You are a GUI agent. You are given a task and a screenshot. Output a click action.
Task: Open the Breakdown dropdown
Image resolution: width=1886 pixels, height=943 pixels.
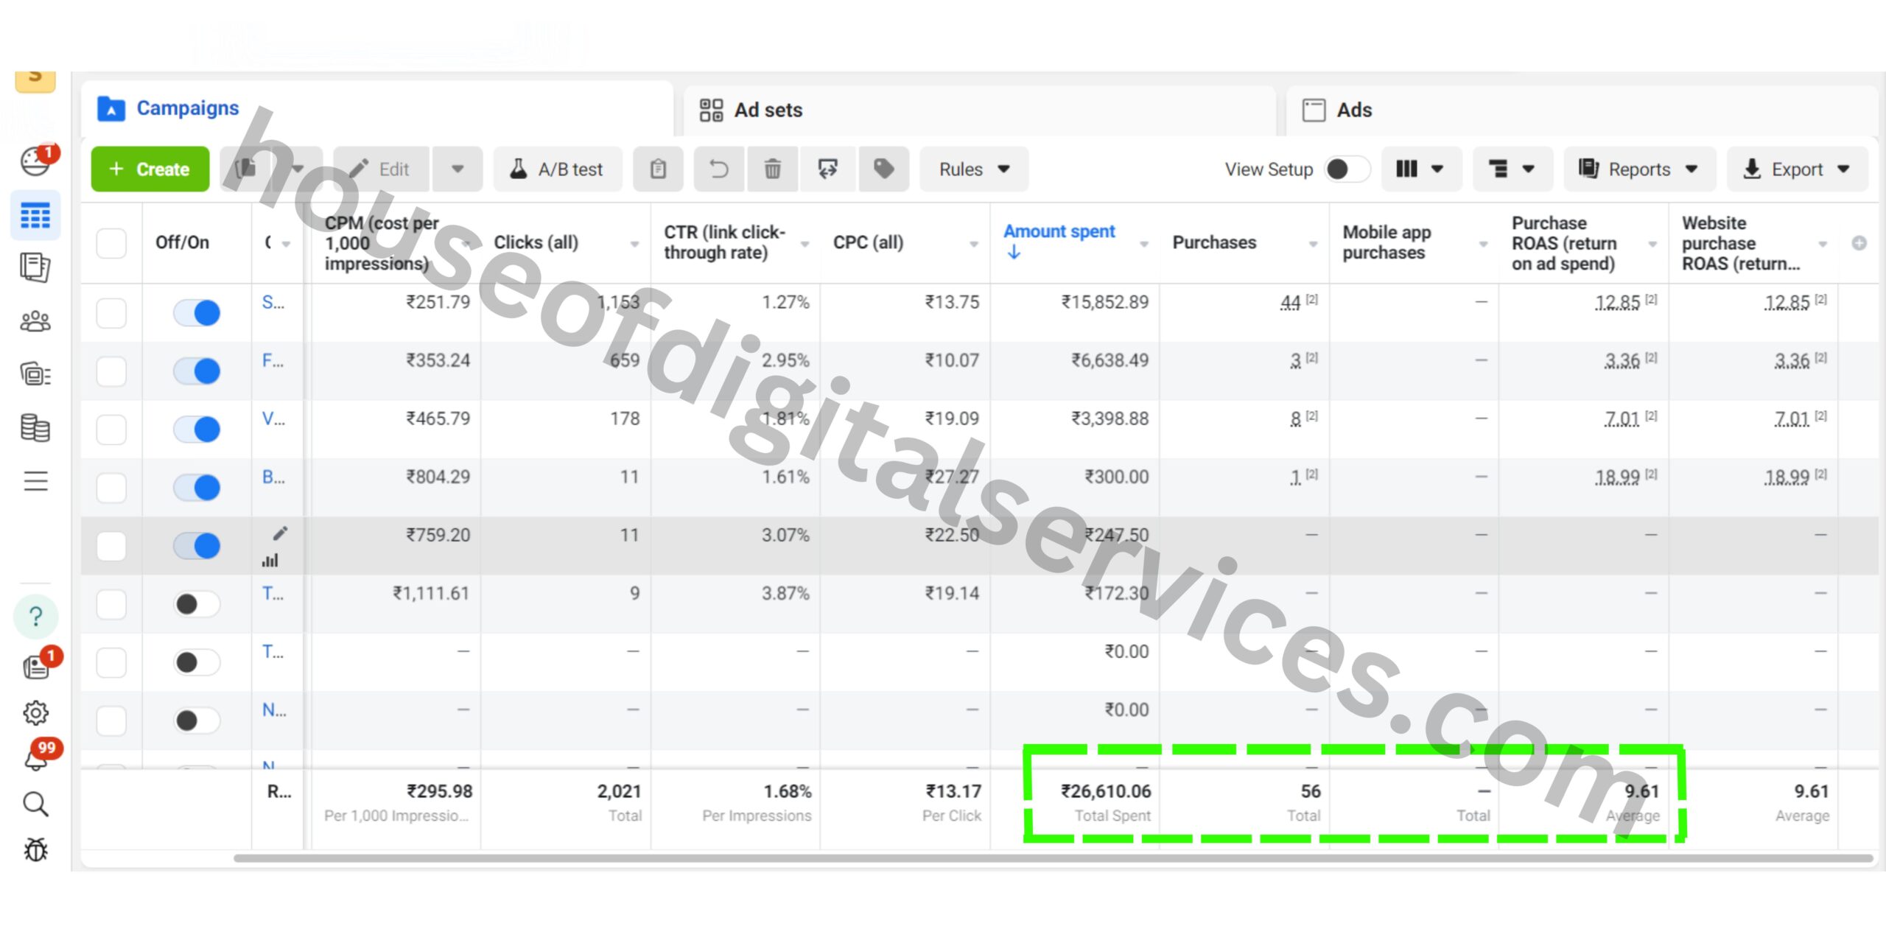pos(1512,169)
